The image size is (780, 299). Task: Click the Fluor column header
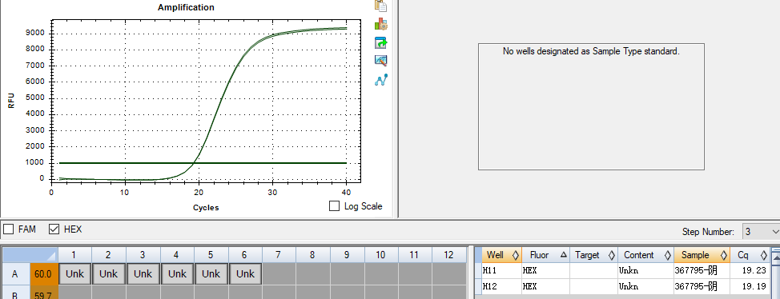coord(545,255)
